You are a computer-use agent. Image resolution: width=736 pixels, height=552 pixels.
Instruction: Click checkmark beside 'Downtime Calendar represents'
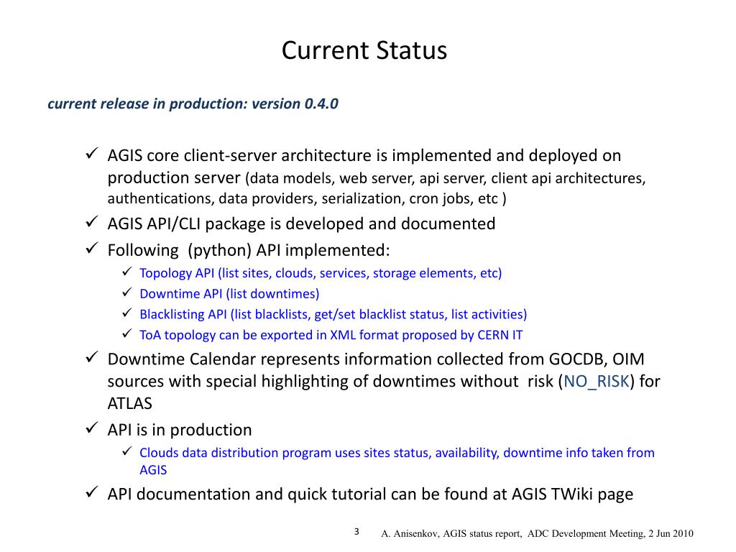pyautogui.click(x=91, y=356)
